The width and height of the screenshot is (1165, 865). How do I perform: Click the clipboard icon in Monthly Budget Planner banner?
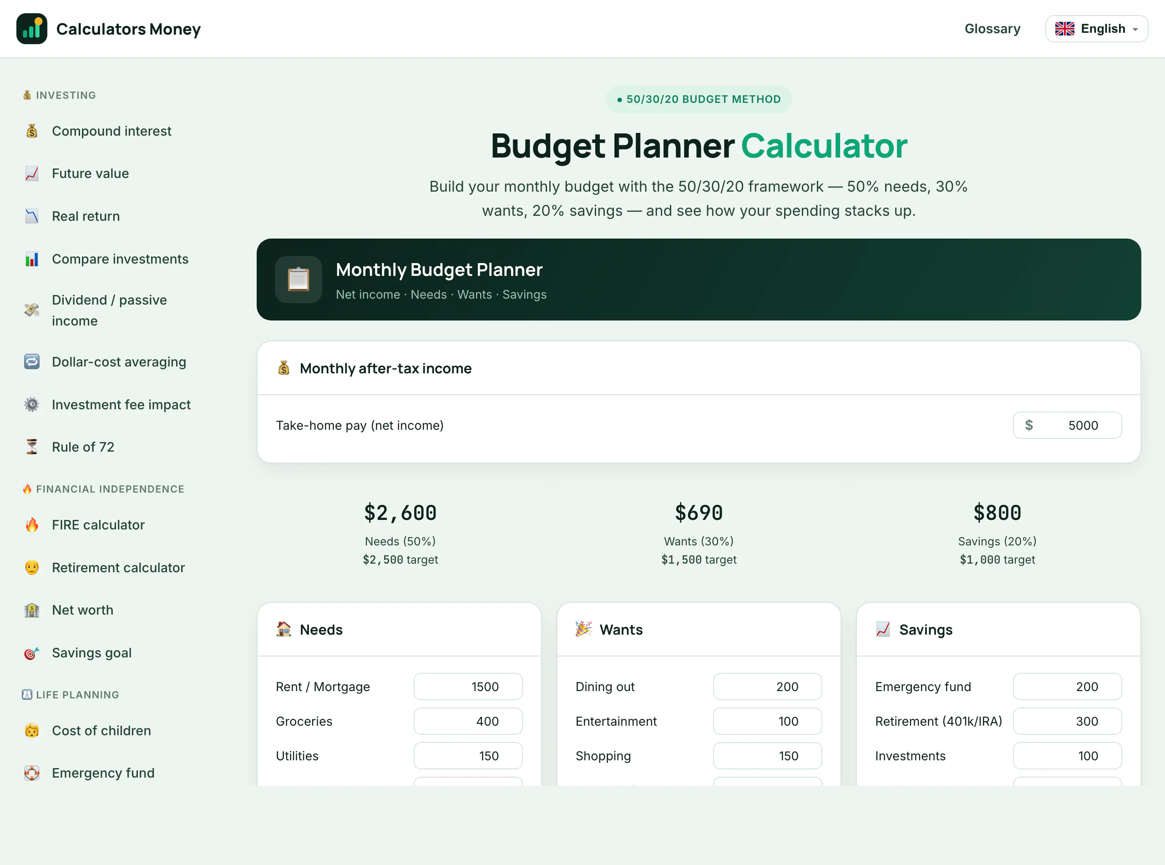(299, 279)
